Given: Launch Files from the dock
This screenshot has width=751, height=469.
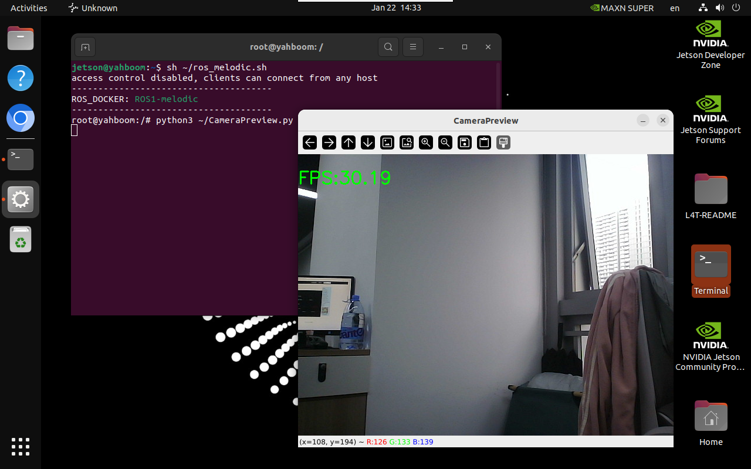Looking at the screenshot, I should (21, 39).
